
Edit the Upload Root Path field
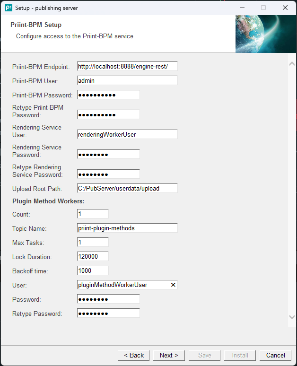click(x=127, y=188)
